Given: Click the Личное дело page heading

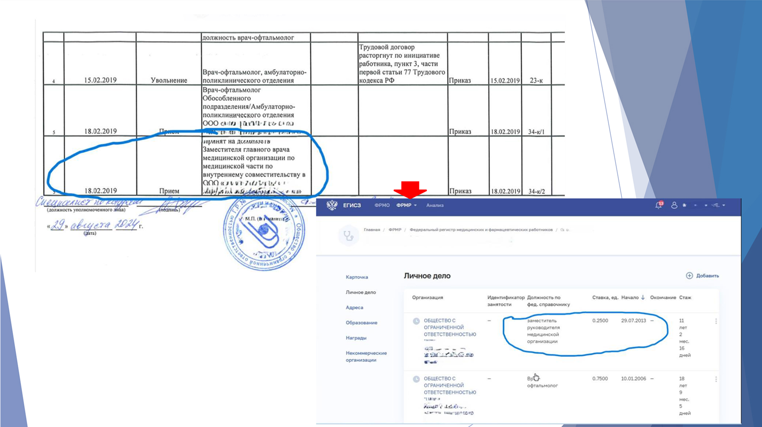Looking at the screenshot, I should click(427, 276).
